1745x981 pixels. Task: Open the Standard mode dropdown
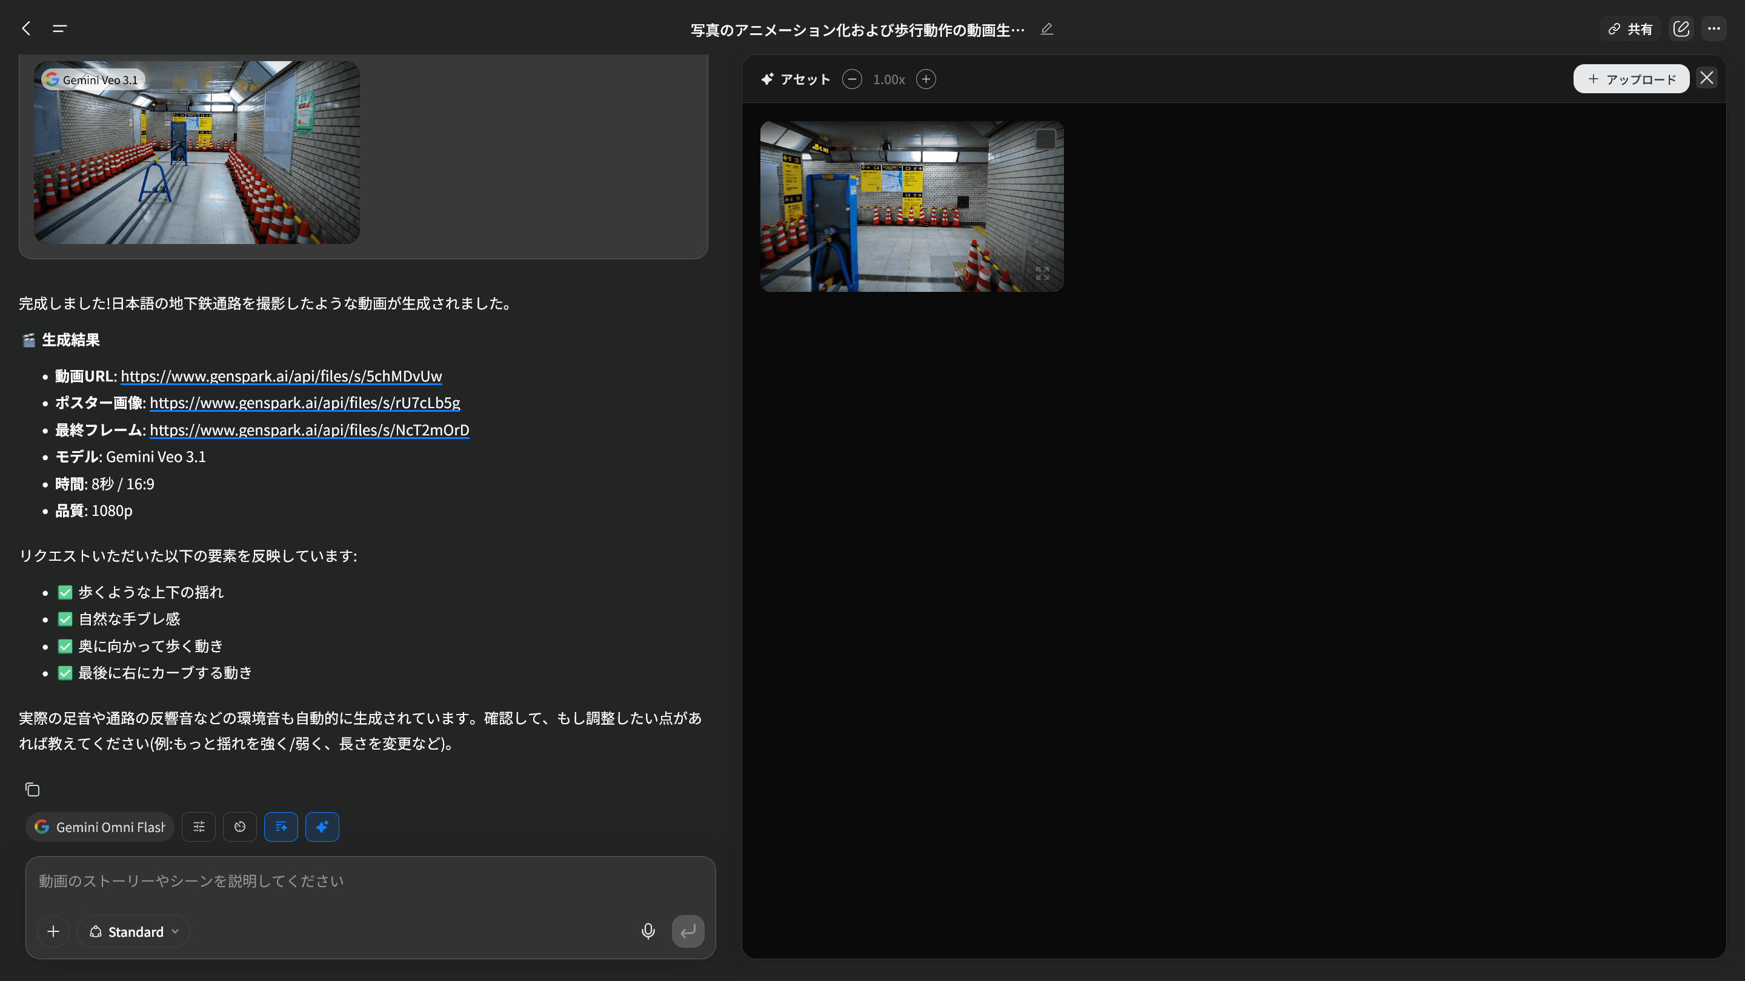pyautogui.click(x=133, y=931)
